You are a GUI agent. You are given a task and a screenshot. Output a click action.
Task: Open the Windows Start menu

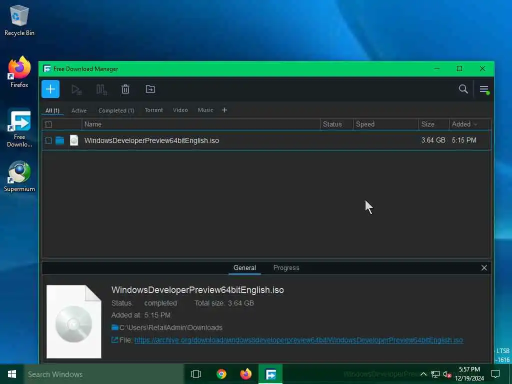12,374
